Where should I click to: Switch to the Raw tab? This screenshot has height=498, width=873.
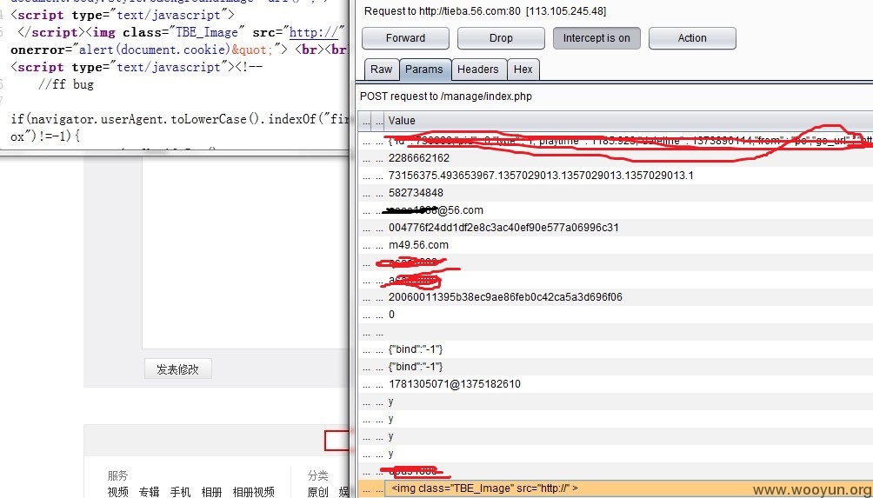click(x=382, y=70)
